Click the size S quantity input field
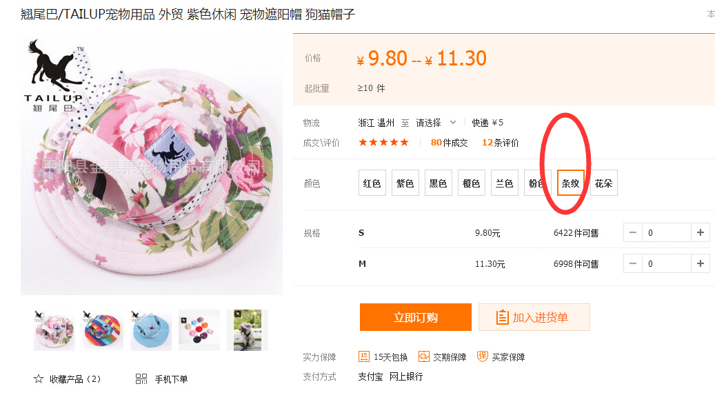This screenshot has height=404, width=715. click(666, 233)
